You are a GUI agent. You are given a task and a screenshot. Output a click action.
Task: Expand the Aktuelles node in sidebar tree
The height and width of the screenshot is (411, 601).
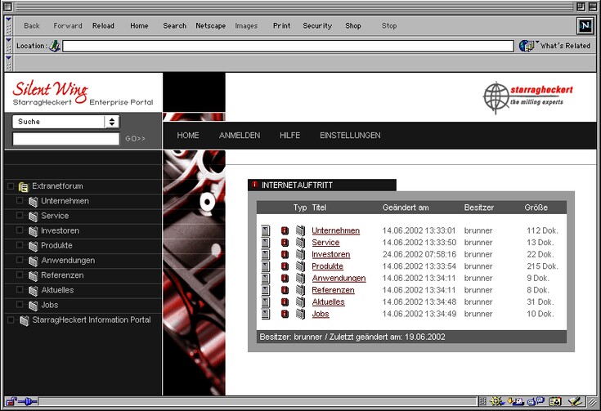pyautogui.click(x=20, y=289)
